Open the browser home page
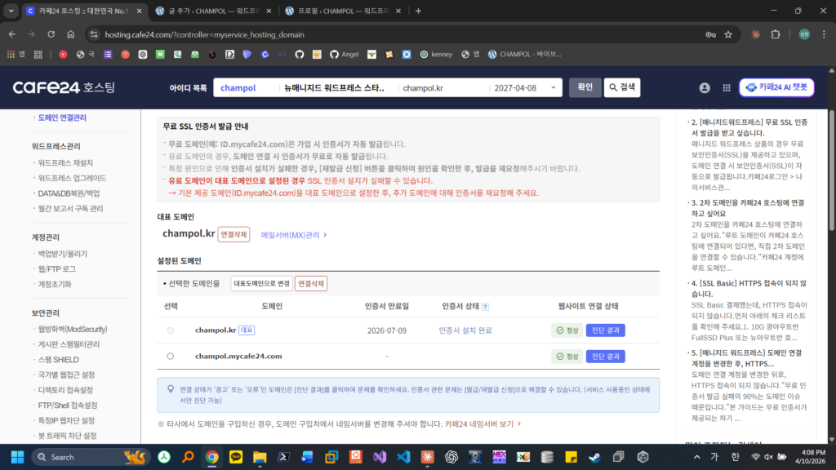 [70, 34]
